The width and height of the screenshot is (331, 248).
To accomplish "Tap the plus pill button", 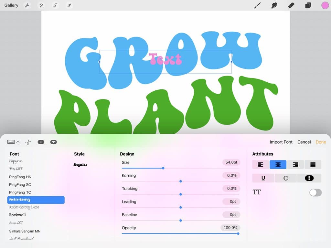I will tap(41, 142).
